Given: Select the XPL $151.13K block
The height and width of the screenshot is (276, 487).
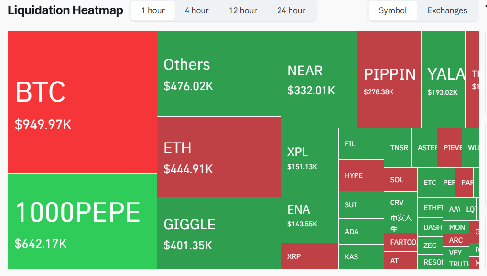Looking at the screenshot, I should (309, 157).
